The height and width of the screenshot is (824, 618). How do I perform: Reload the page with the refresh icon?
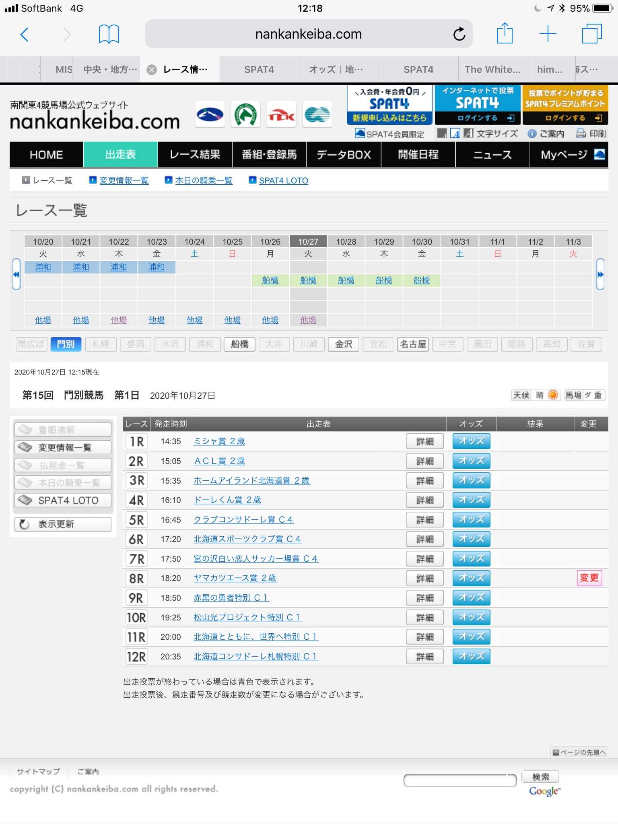459,34
